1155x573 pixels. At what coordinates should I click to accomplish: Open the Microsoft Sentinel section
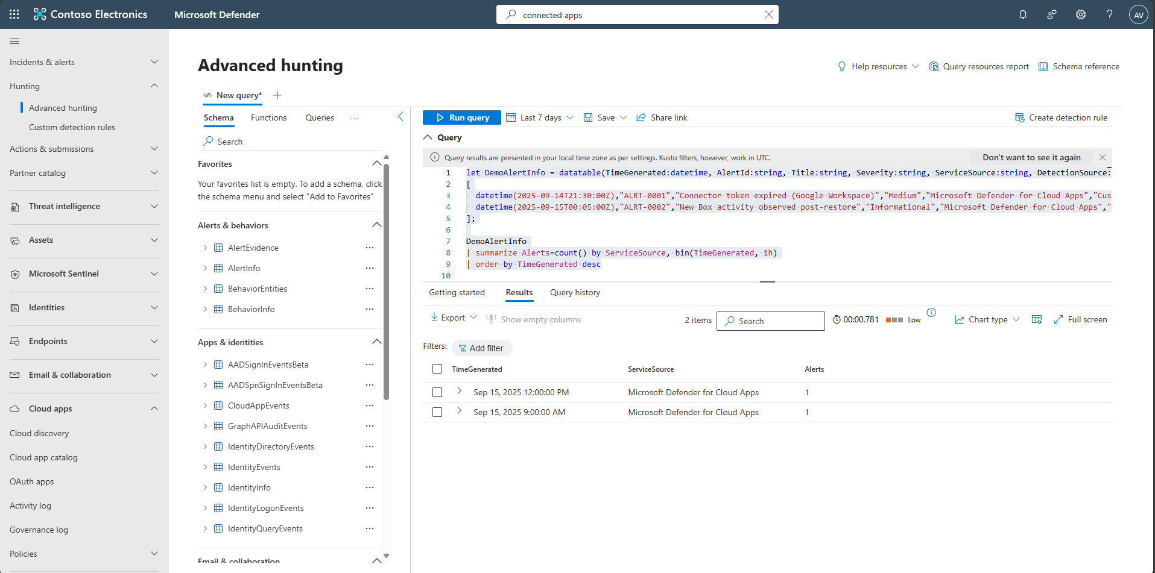(84, 274)
